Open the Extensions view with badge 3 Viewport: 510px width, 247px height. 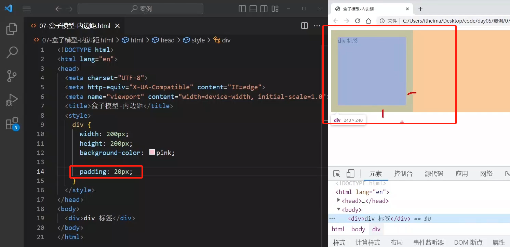12,123
